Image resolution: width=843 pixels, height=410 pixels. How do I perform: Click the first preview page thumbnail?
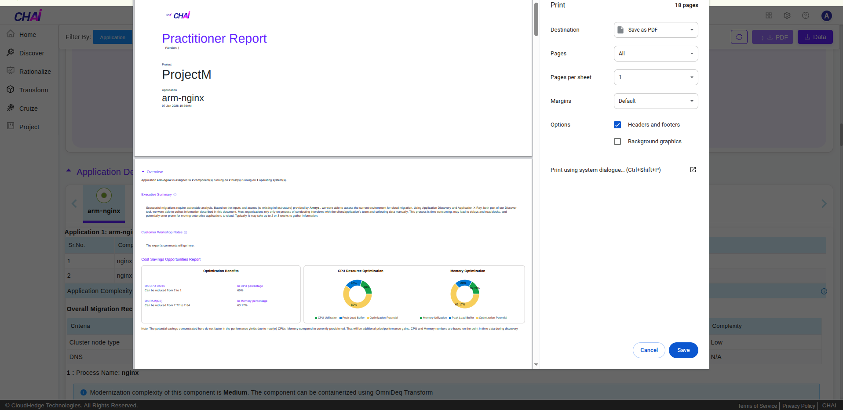pos(333,77)
